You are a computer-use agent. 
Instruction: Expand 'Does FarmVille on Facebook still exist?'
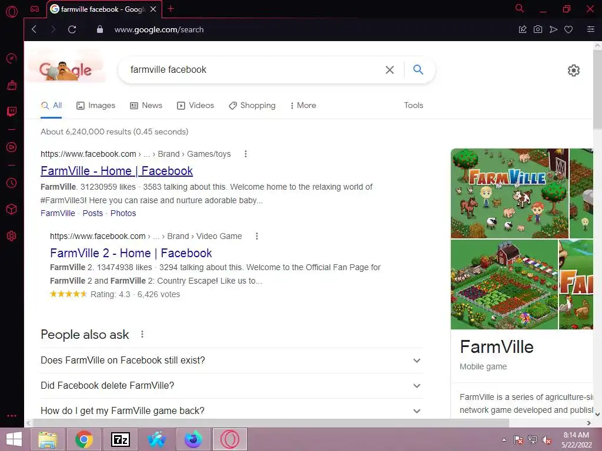[232, 361]
